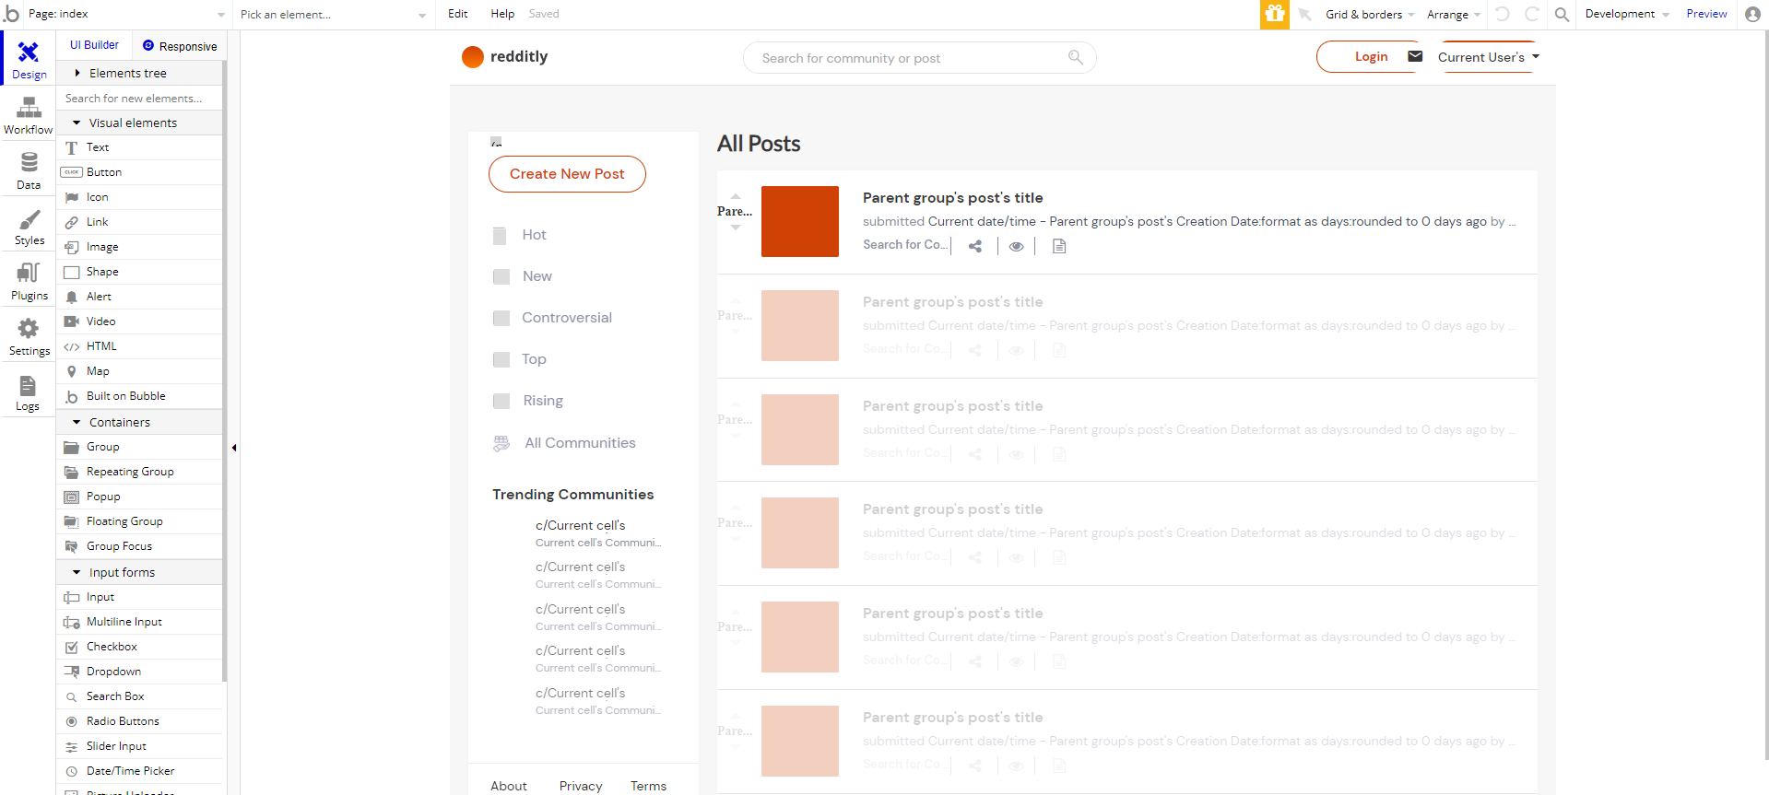Select the Dropdown form element

[140, 672]
